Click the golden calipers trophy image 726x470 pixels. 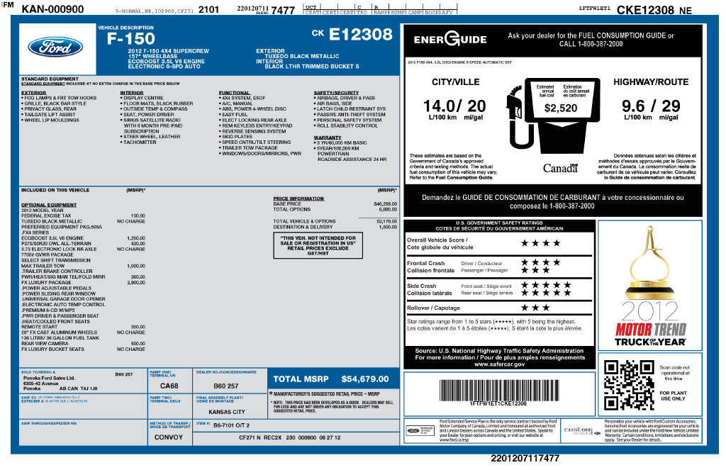650,262
